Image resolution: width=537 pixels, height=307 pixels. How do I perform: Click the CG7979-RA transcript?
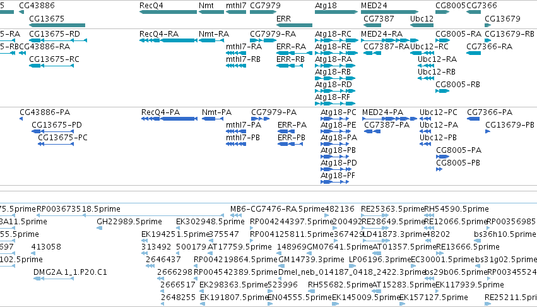[263, 40]
